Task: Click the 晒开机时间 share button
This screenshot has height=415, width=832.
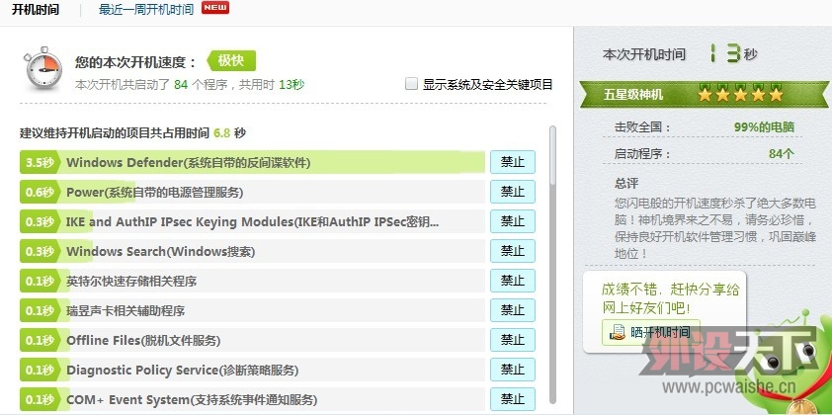Action: point(651,332)
